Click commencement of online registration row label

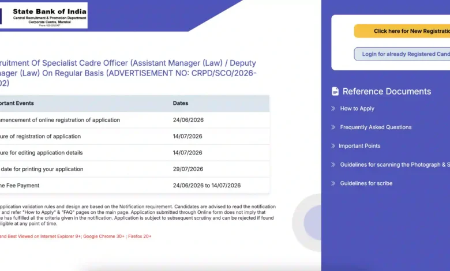(x=60, y=120)
